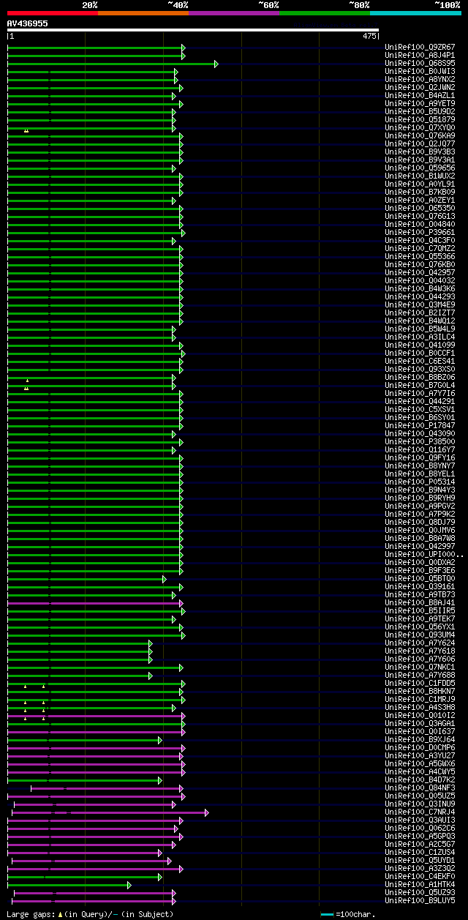Screen dimensions: 468x920
Task: Click the orange ~40% identity legend bar
Action: pos(143,13)
